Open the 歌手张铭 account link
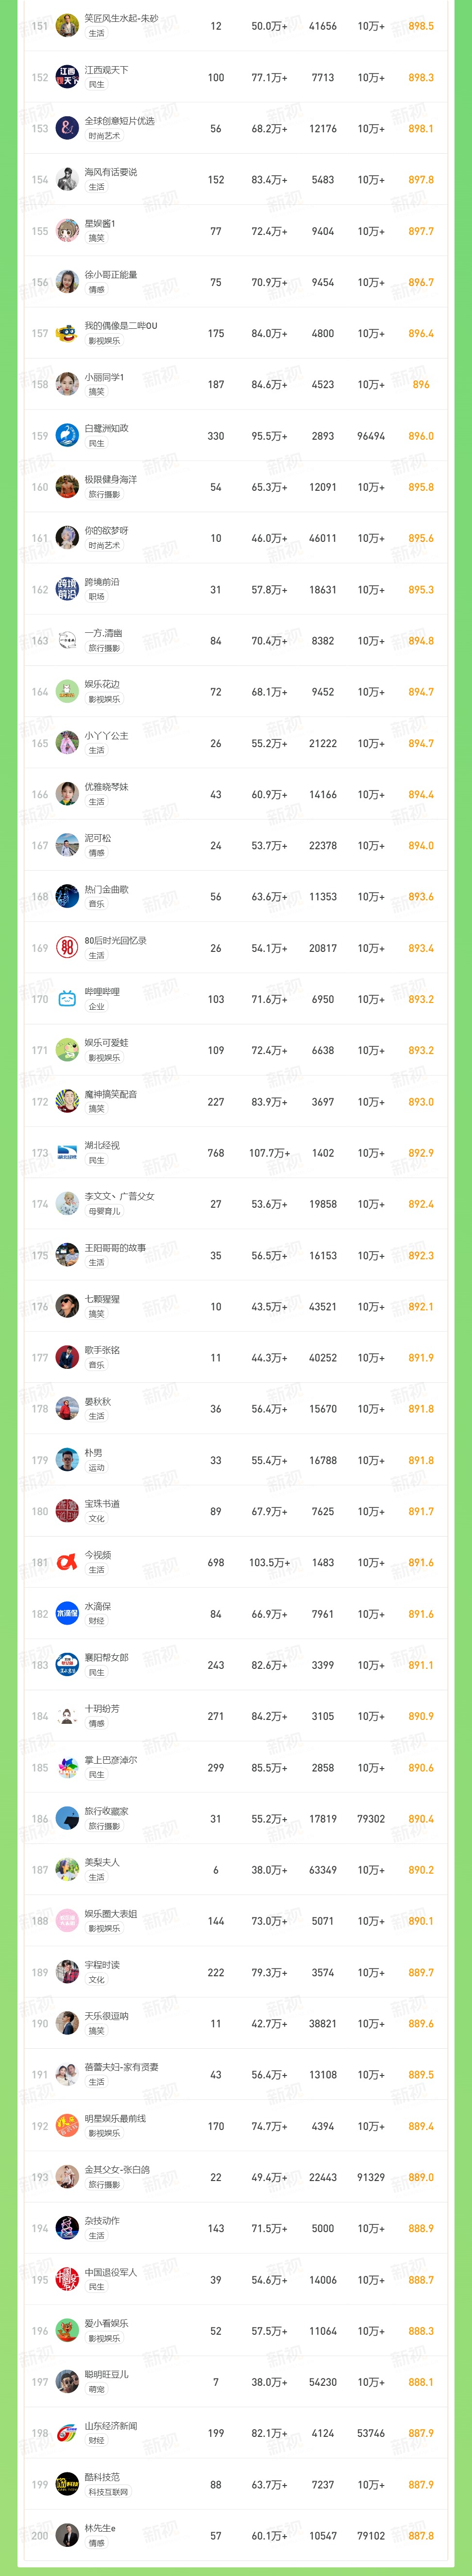Viewport: 472px width, 2576px height. (102, 1350)
